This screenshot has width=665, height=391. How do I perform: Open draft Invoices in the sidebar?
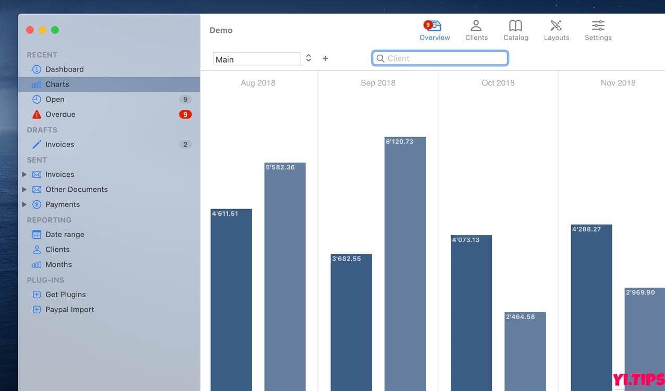pos(59,144)
